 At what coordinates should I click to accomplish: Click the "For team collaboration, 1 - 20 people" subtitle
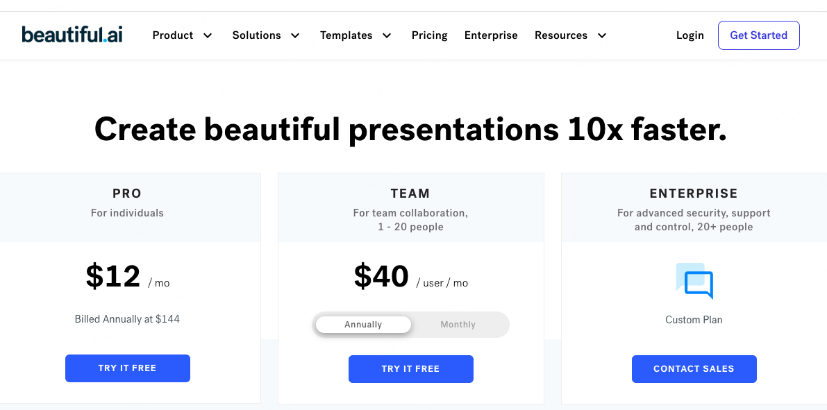coord(410,220)
